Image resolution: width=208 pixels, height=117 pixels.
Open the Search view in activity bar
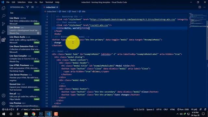tap(4, 16)
